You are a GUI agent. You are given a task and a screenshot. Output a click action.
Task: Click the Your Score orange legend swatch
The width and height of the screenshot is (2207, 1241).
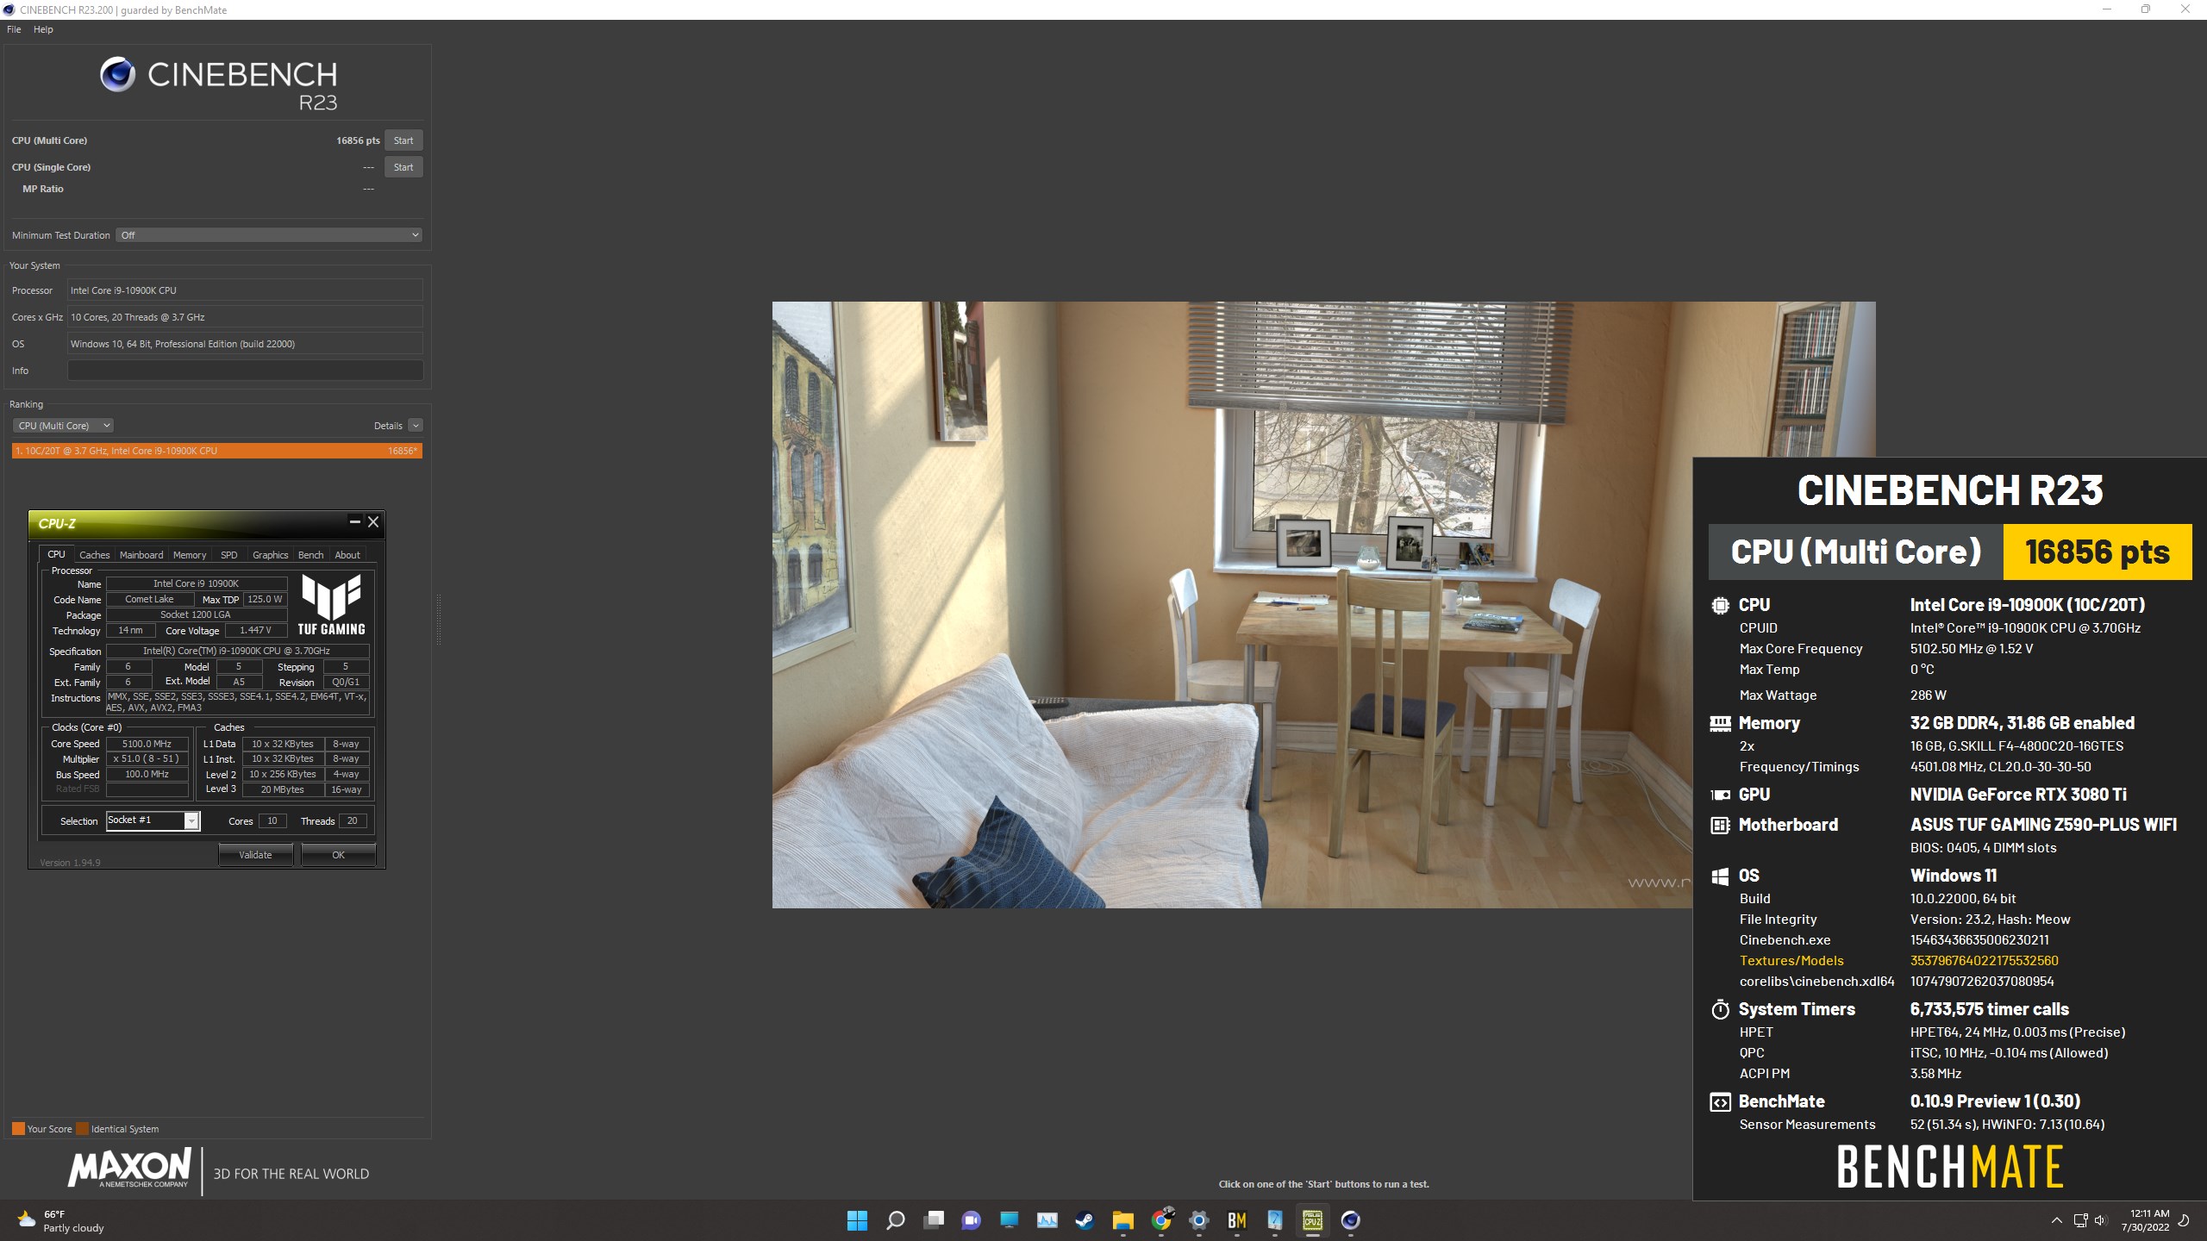[18, 1129]
